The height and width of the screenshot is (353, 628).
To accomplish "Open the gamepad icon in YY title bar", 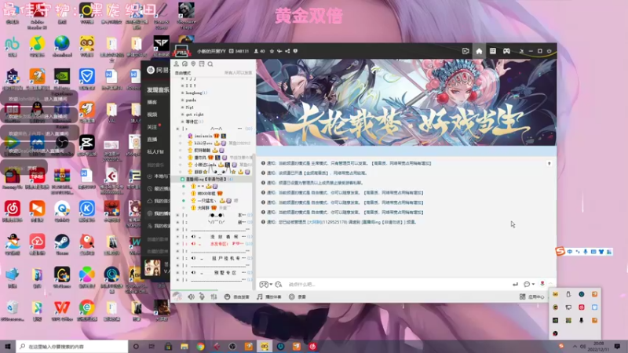I will [x=506, y=51].
